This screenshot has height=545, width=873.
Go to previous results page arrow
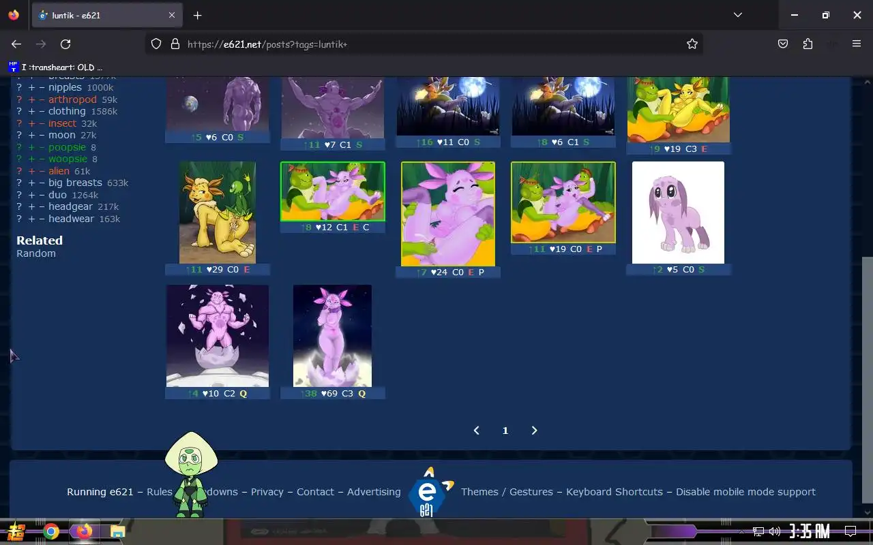click(x=477, y=431)
